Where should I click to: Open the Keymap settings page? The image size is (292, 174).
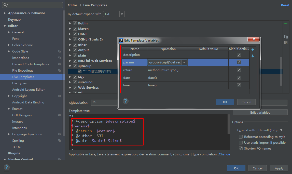14,20
